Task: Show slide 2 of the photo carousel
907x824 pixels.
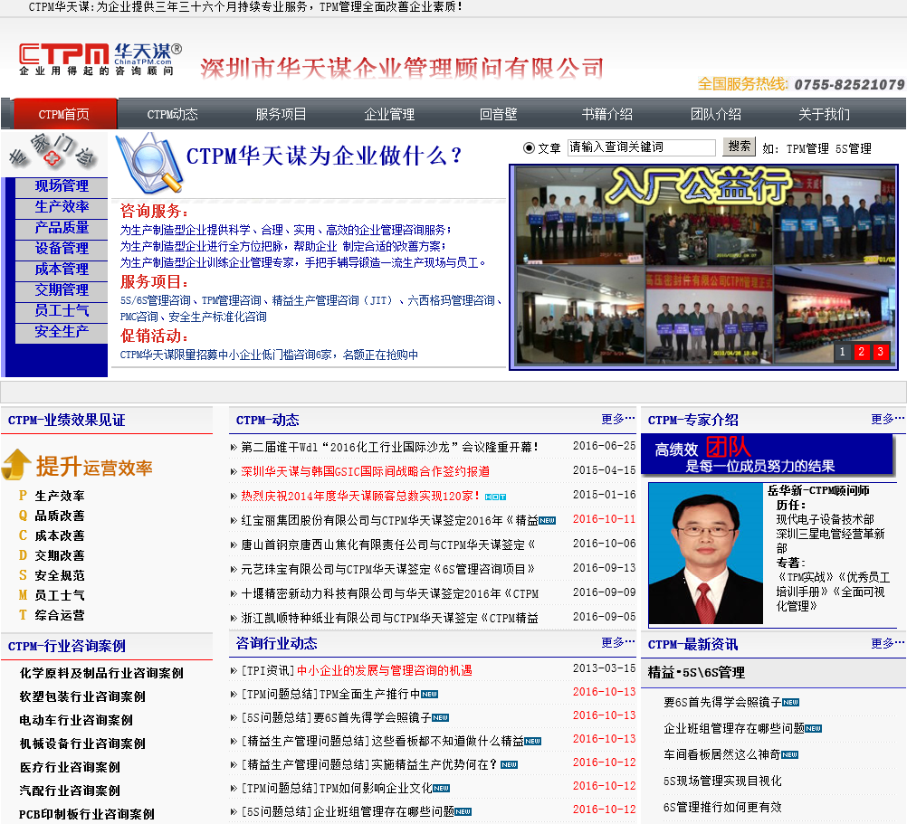Action: tap(862, 352)
